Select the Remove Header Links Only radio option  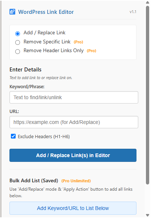(x=17, y=51)
